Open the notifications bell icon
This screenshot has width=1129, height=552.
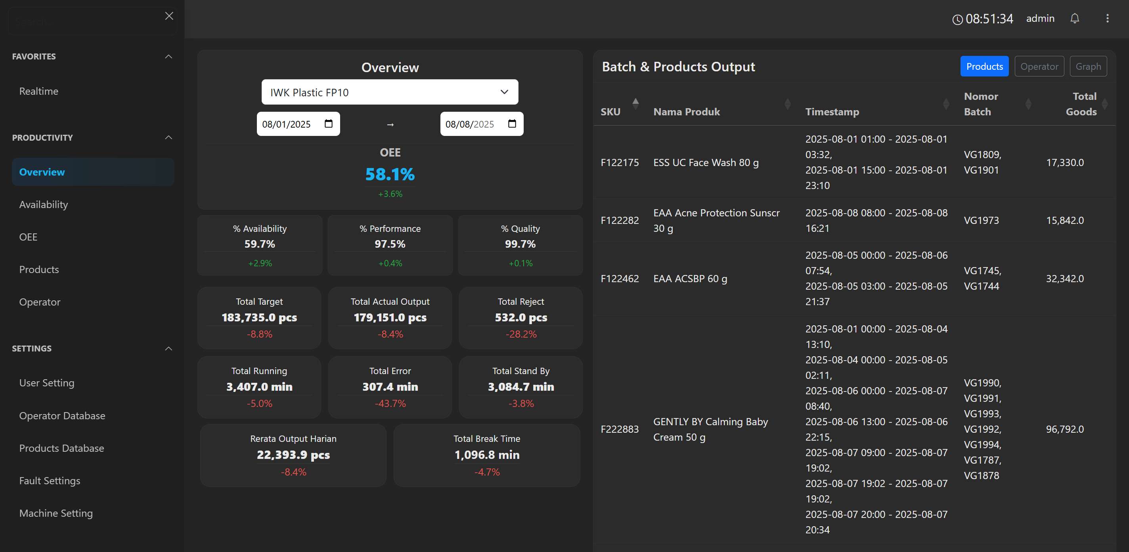(1075, 18)
